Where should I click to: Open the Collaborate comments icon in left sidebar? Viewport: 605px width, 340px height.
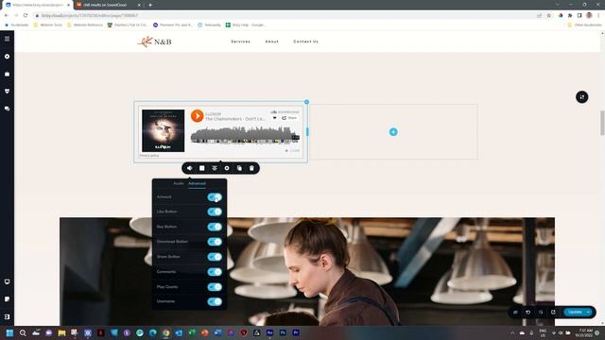click(x=7, y=109)
